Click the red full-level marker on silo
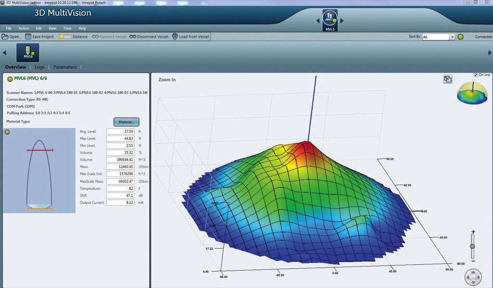This screenshot has height=288, width=493. pos(40,150)
